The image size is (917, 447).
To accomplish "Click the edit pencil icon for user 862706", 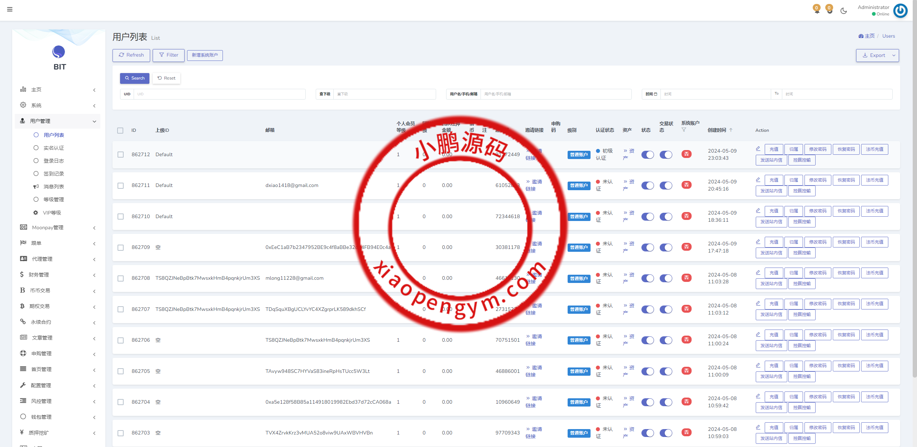I will pos(758,334).
